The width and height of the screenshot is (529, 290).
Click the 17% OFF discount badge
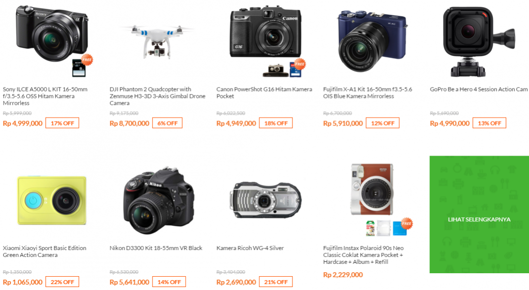coord(62,123)
